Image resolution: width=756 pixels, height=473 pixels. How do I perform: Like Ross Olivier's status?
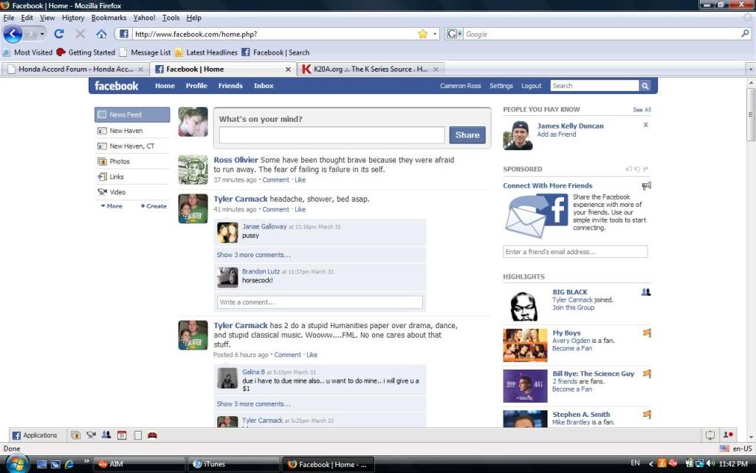(300, 180)
